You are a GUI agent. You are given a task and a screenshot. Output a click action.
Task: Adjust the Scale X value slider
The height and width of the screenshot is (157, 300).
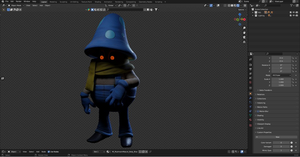[281, 79]
